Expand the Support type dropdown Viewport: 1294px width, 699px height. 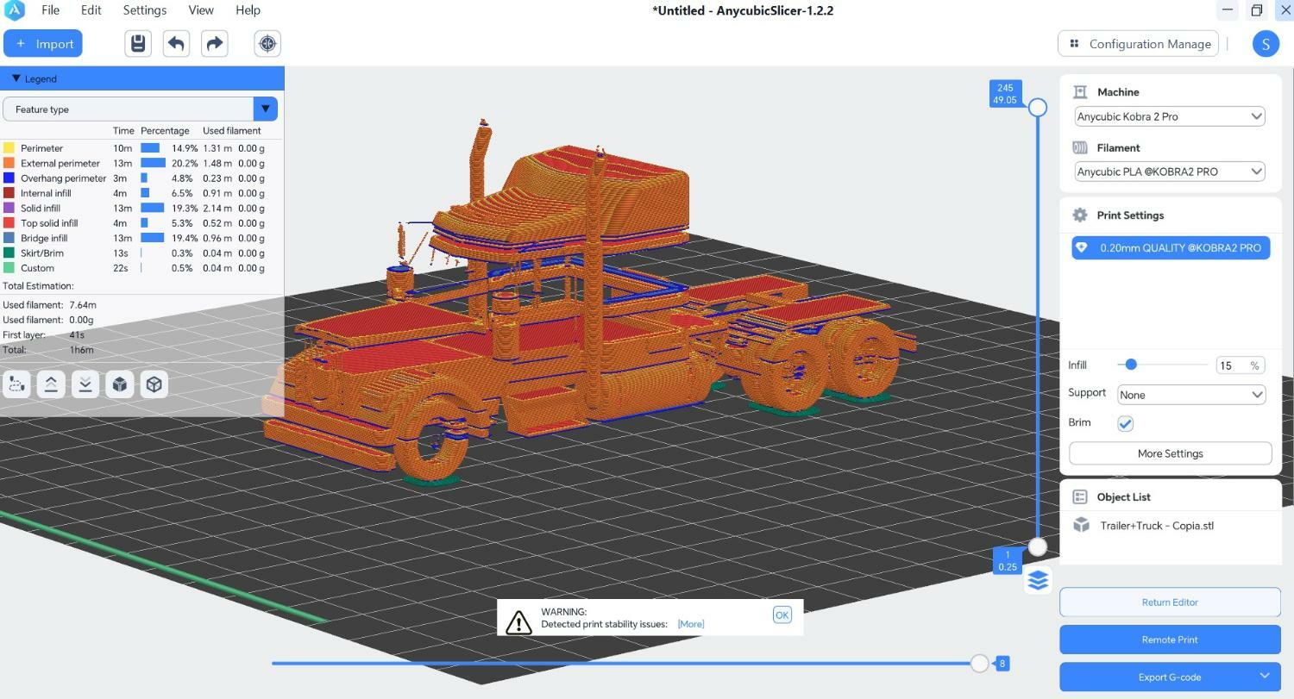click(x=1190, y=395)
